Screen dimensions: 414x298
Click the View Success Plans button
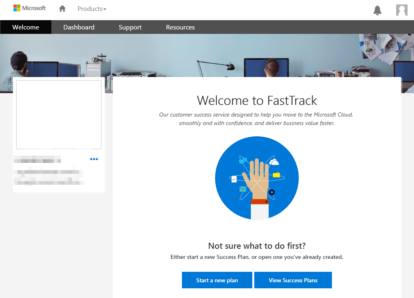pyautogui.click(x=293, y=280)
